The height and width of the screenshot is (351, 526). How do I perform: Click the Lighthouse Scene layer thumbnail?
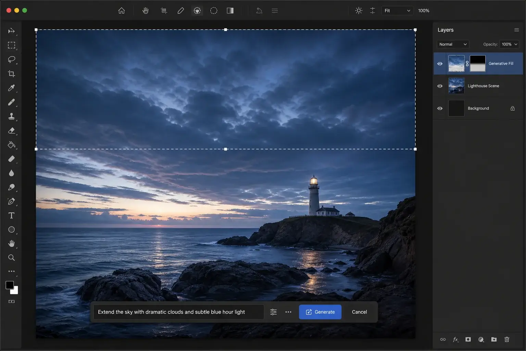pyautogui.click(x=456, y=86)
